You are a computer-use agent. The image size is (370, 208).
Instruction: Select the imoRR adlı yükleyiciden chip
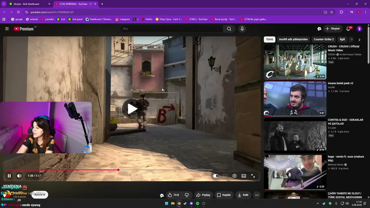pyautogui.click(x=293, y=39)
